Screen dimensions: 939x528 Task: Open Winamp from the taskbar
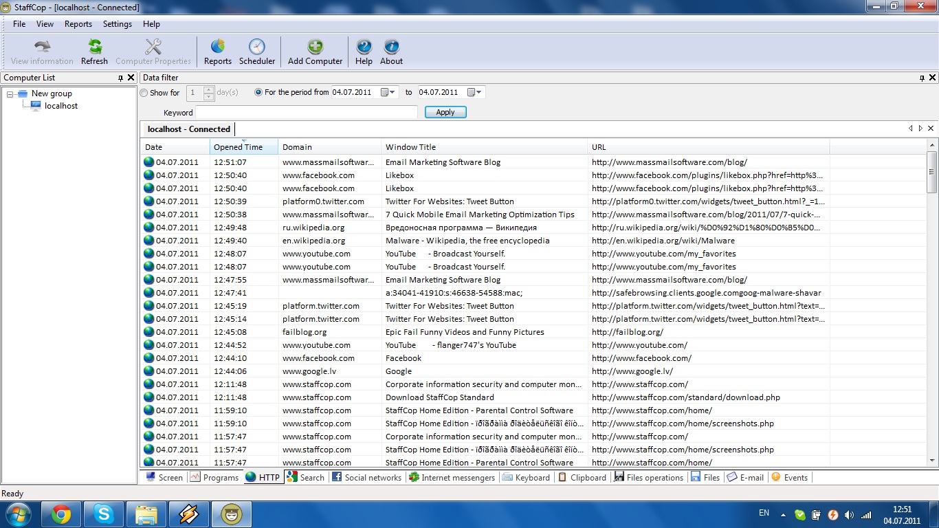point(189,514)
